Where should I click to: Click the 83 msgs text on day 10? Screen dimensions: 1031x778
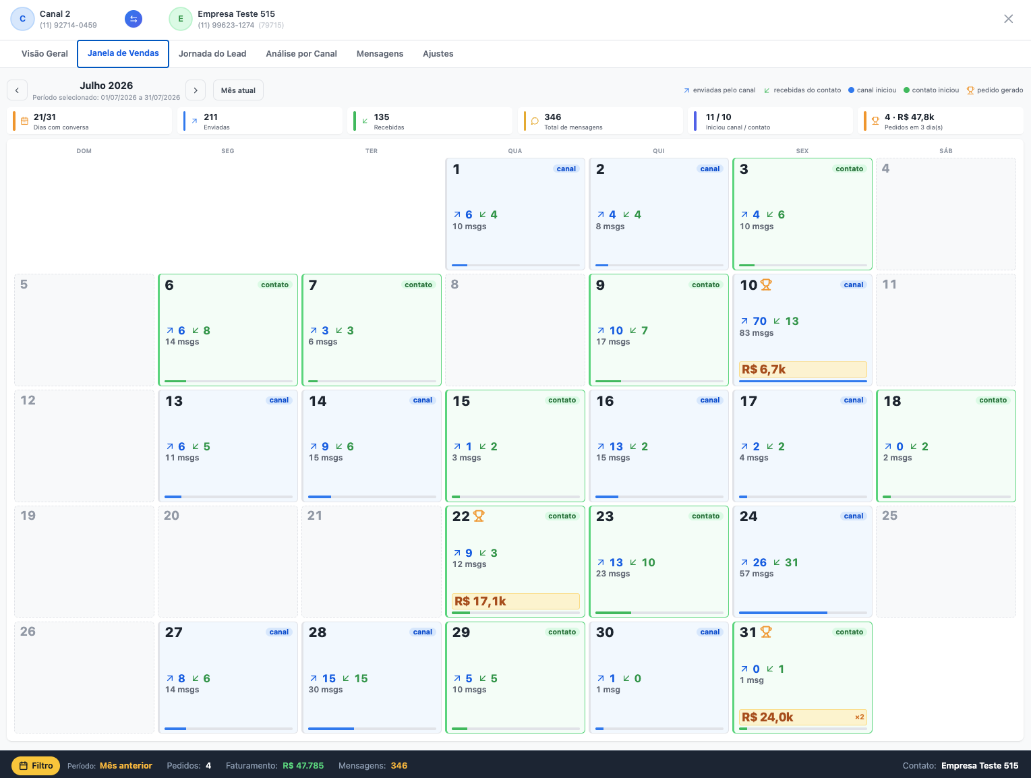(757, 333)
